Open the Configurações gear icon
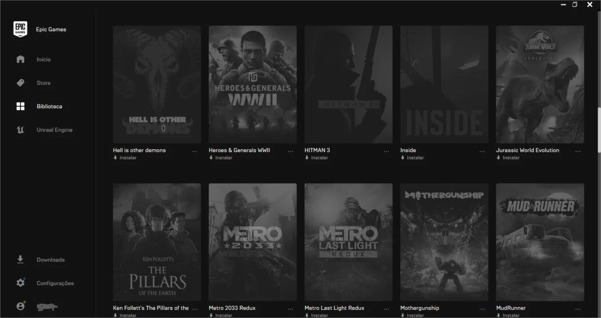The width and height of the screenshot is (601, 318). click(20, 283)
